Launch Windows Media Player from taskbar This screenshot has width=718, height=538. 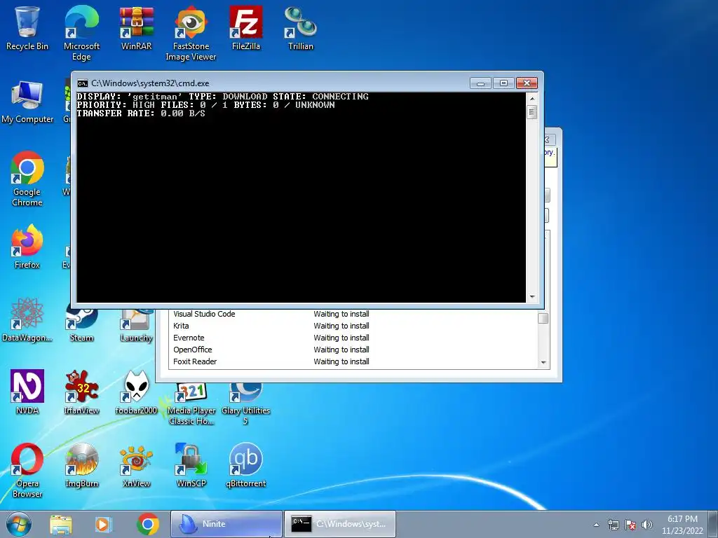tap(103, 524)
